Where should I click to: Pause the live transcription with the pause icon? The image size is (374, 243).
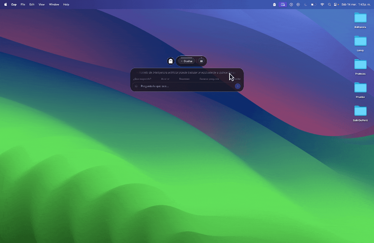(202, 61)
